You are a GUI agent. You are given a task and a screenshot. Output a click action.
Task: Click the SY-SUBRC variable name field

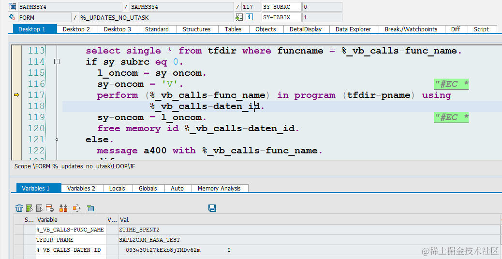[x=281, y=7]
